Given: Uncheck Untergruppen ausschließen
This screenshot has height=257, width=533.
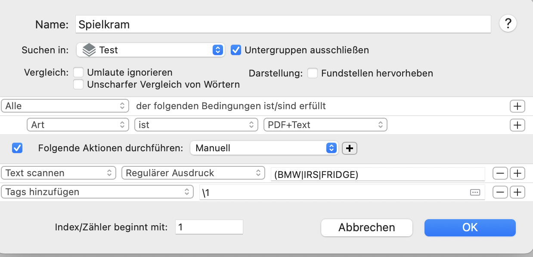Looking at the screenshot, I should click(x=236, y=50).
